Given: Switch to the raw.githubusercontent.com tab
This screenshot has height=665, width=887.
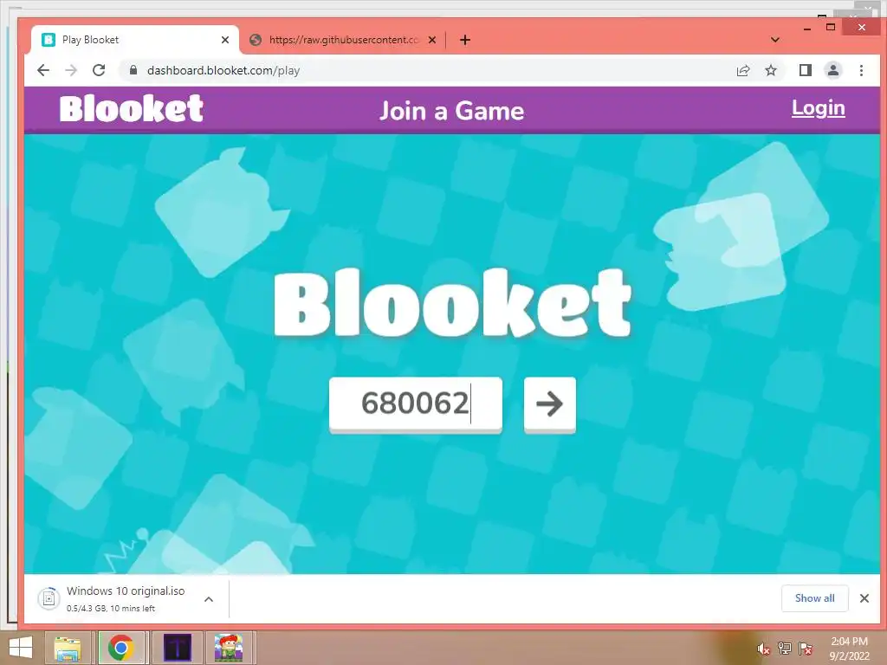Looking at the screenshot, I should 342,40.
